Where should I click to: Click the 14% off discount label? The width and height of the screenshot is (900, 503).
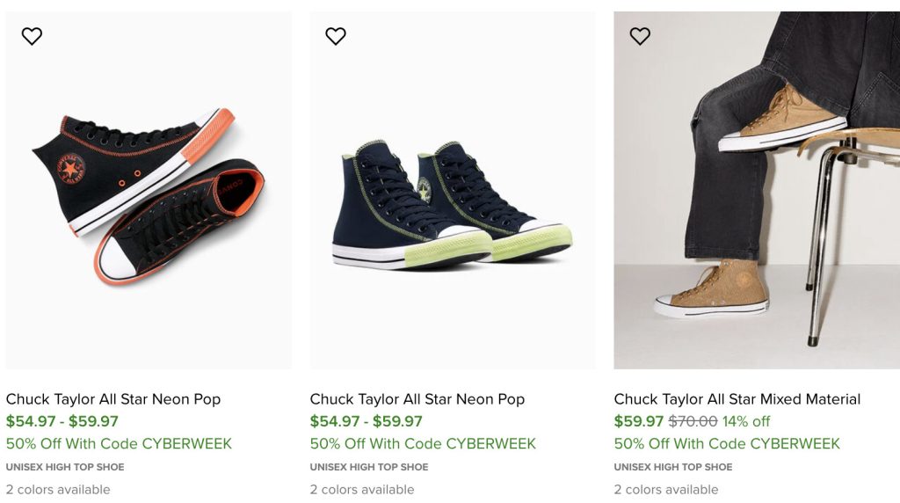(746, 421)
